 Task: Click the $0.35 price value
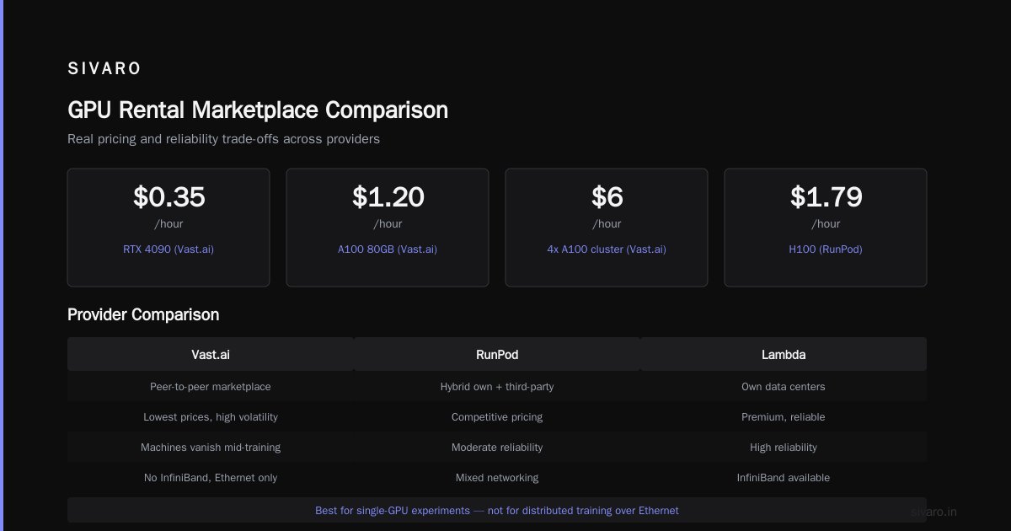(x=168, y=197)
